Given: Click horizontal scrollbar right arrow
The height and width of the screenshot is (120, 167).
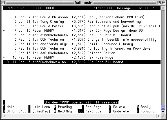Looking at the screenshot, I should [159, 116].
